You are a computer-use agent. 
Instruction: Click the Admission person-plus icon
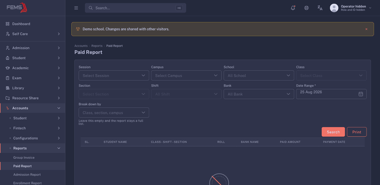point(8,48)
